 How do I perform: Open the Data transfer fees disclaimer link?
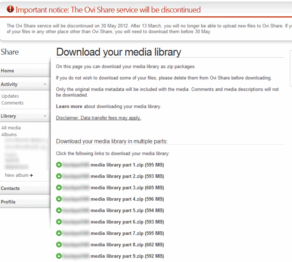(99, 118)
